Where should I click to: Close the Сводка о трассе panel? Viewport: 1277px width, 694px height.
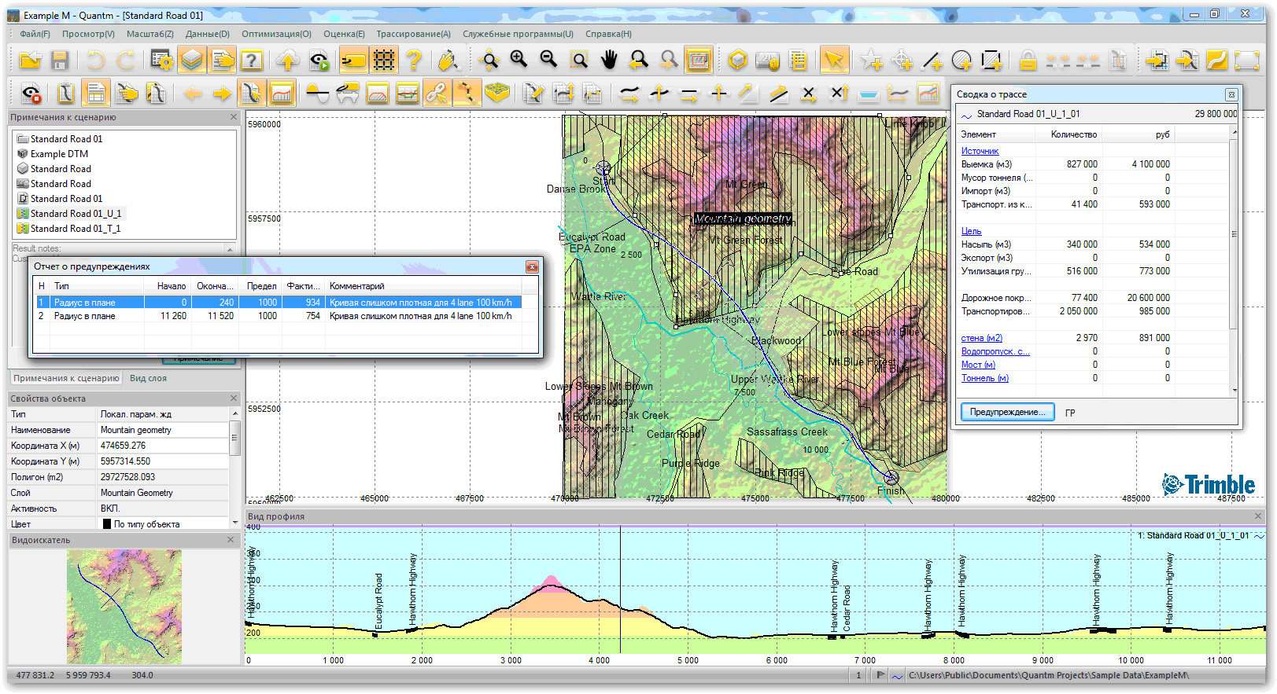1231,94
